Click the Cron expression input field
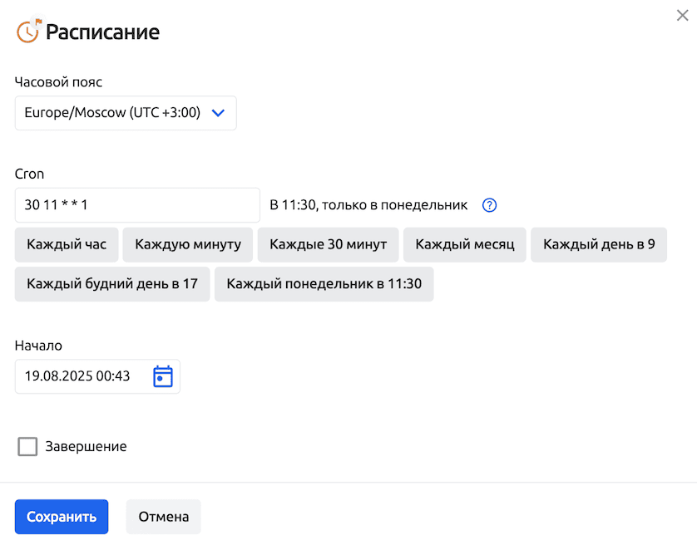697x545 pixels. click(137, 205)
